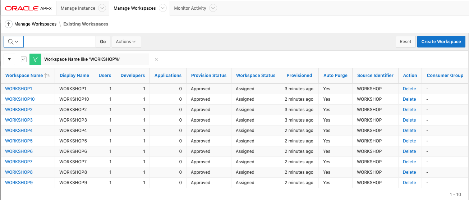Delete the WORKSHOP5 workspace

pos(409,141)
